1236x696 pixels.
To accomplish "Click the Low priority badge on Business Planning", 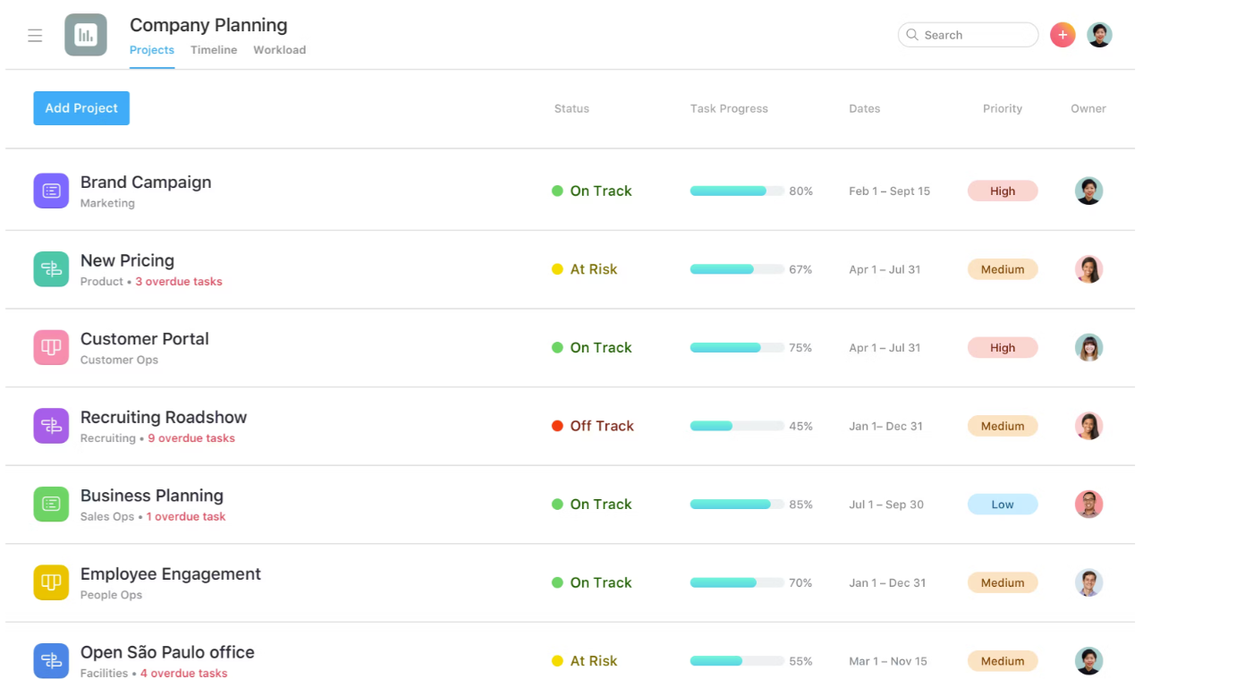I will coord(1003,504).
